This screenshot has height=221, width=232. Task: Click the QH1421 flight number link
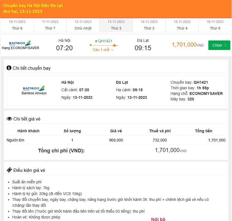click(x=105, y=41)
